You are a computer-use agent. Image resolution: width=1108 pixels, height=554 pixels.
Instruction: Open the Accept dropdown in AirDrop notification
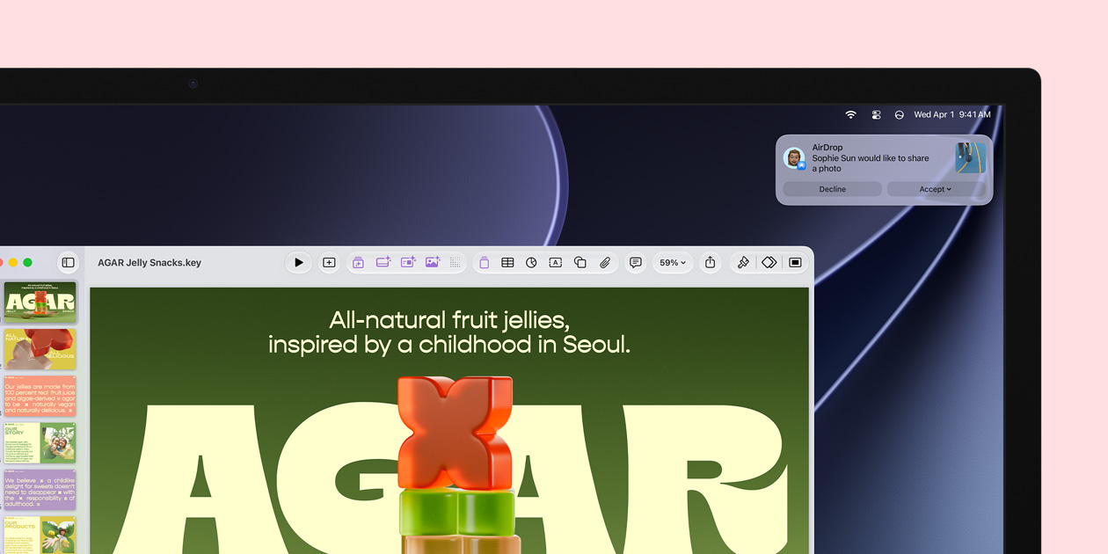[936, 189]
